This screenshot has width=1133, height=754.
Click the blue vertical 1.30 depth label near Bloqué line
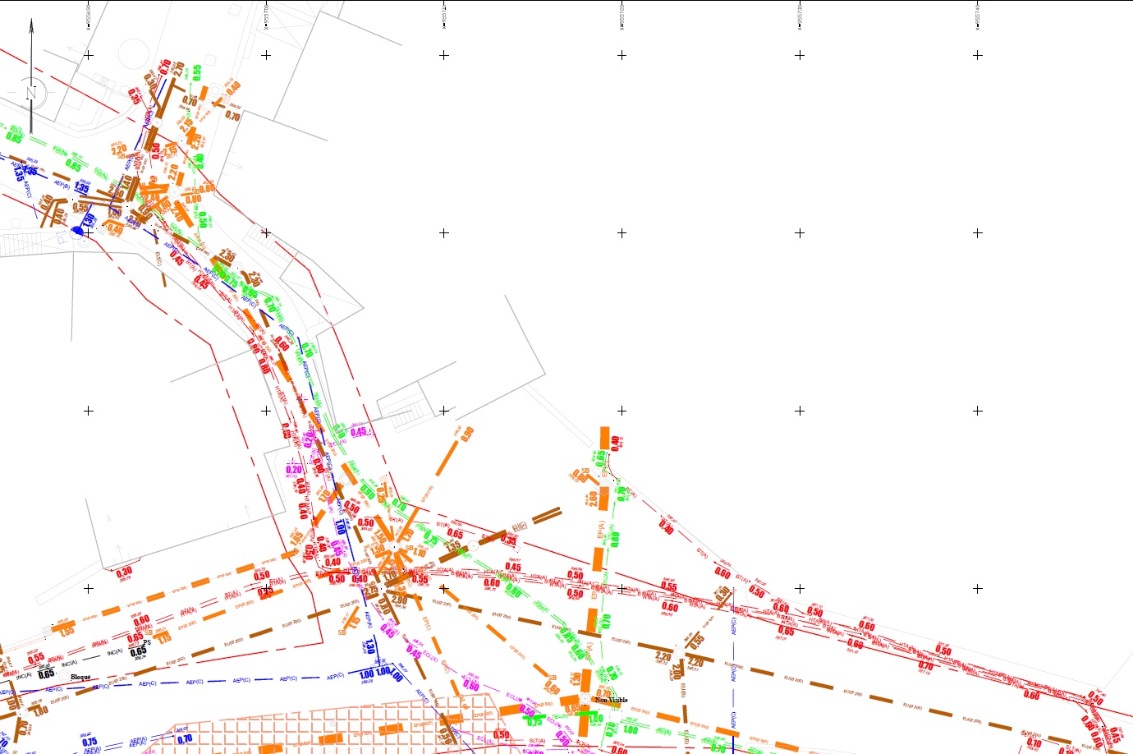coord(369,648)
